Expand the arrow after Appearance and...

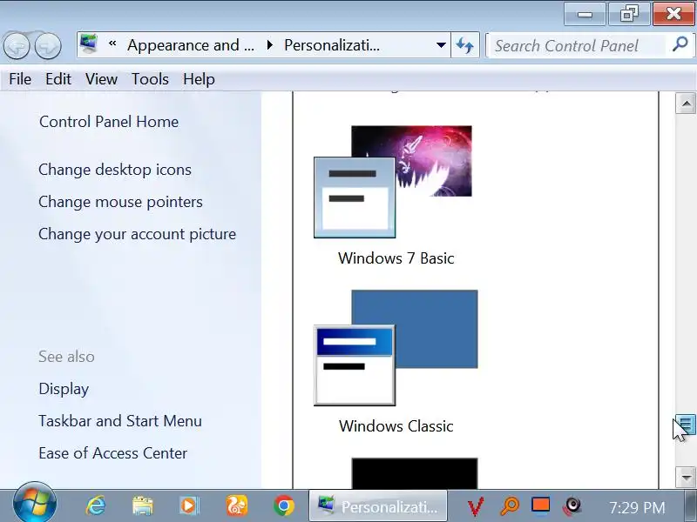tap(269, 45)
